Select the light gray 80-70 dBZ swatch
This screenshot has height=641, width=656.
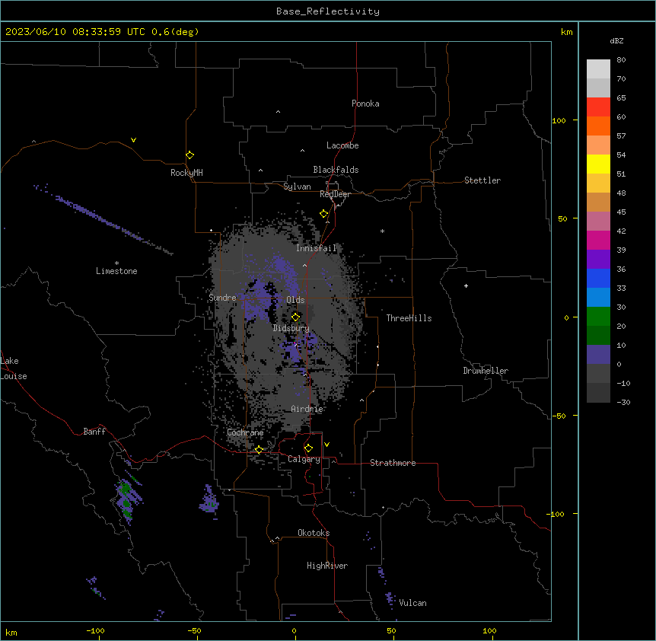pos(598,69)
